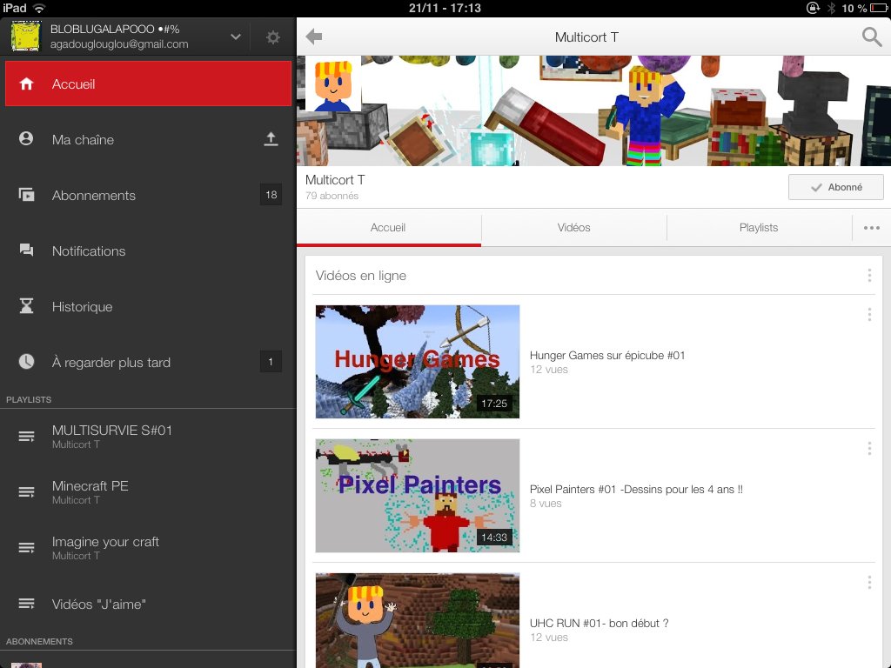891x668 pixels.
Task: Play the Hunger Games thumbnail
Action: (418, 362)
